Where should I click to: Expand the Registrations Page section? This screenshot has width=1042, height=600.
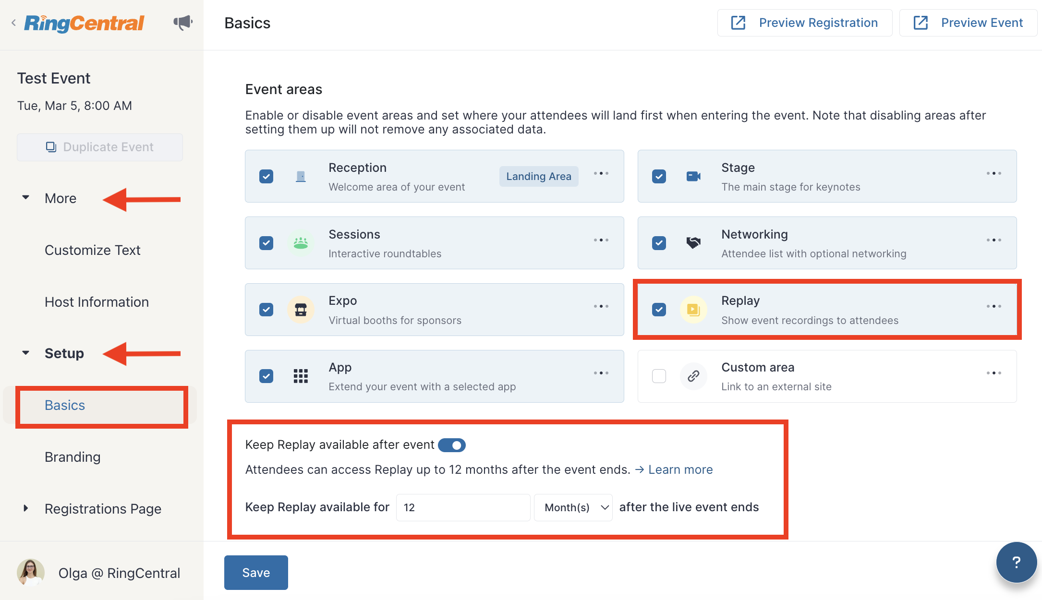pos(26,508)
